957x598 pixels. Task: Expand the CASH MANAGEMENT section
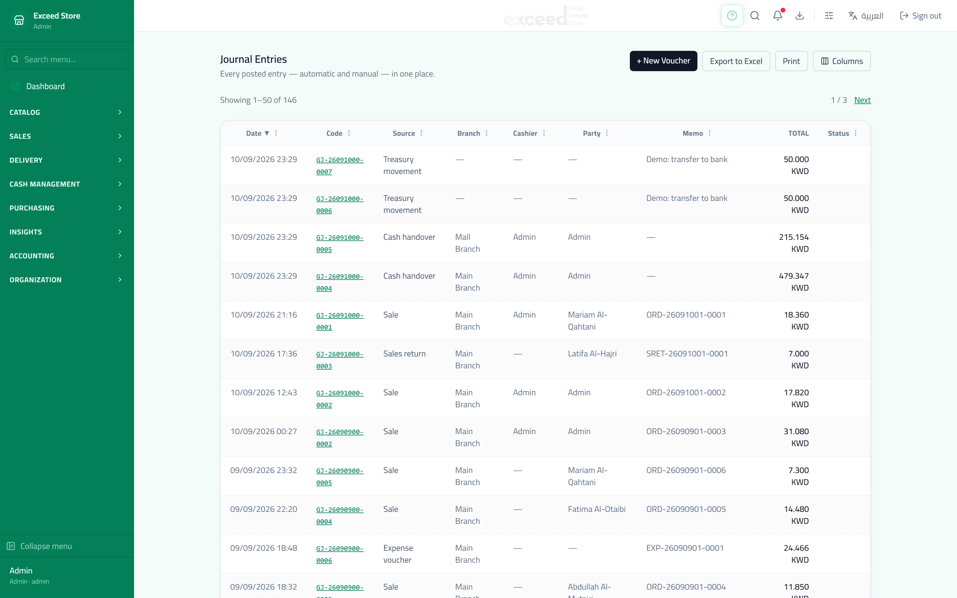click(66, 184)
